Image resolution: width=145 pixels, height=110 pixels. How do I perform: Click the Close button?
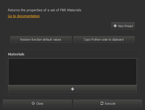(37, 103)
